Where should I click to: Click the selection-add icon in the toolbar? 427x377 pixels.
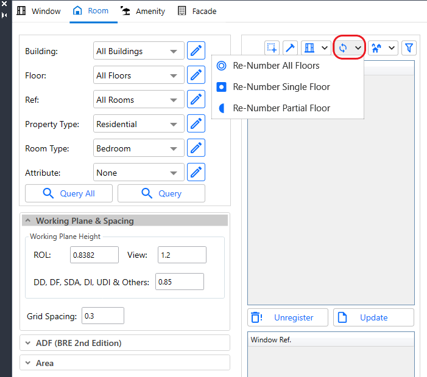click(x=272, y=47)
